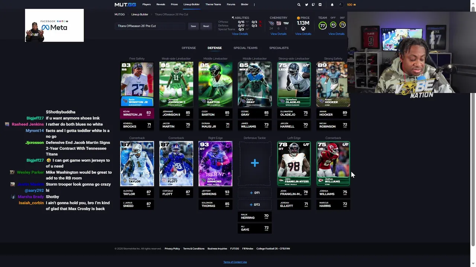Select the Jermaine Johnson II card
476x267 pixels.
pyautogui.click(x=176, y=84)
